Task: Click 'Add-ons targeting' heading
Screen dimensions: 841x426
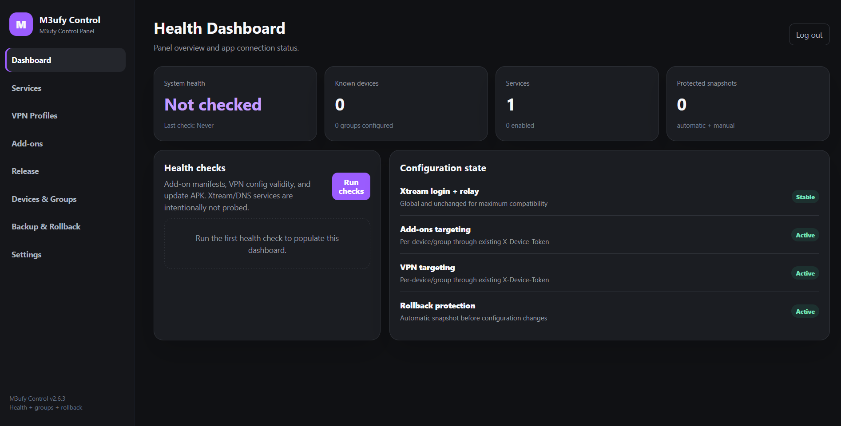Action: coord(435,229)
